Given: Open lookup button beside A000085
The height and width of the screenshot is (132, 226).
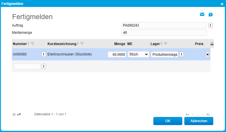Looking at the screenshot, I should (44, 54).
